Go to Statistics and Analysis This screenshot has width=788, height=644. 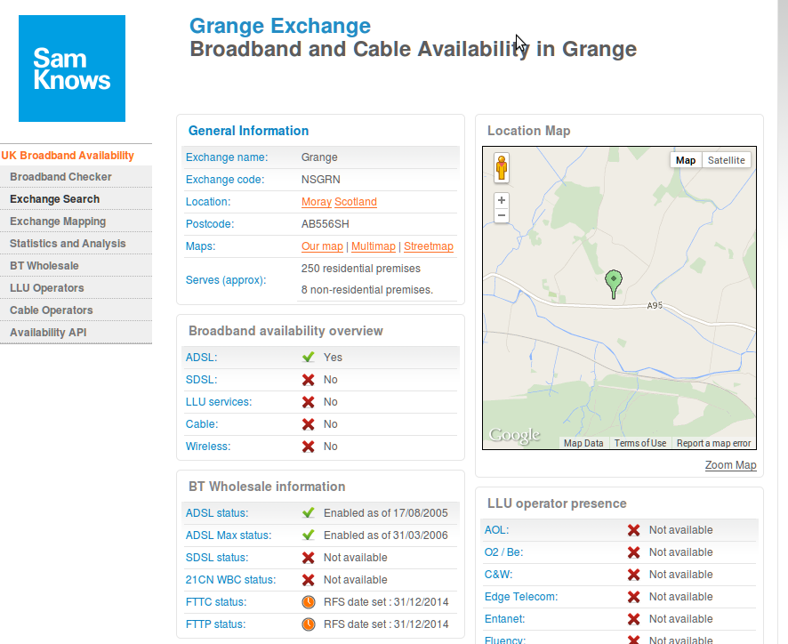tap(68, 244)
